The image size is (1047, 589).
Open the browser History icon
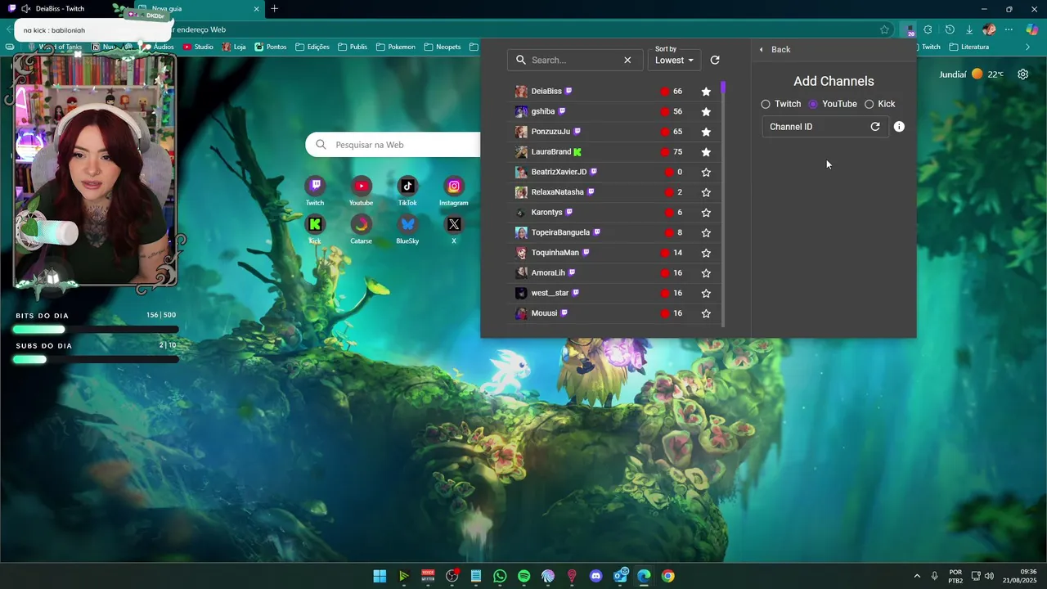[950, 29]
